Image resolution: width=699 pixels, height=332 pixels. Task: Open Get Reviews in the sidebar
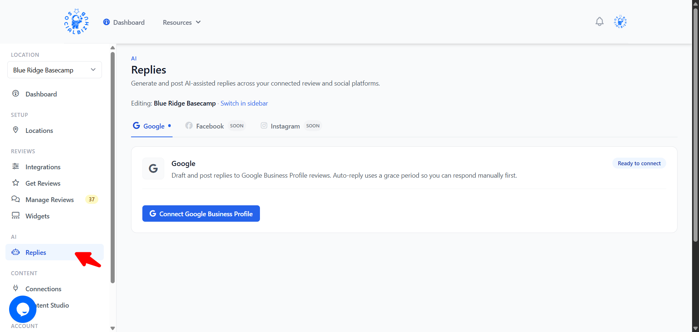coord(55,183)
